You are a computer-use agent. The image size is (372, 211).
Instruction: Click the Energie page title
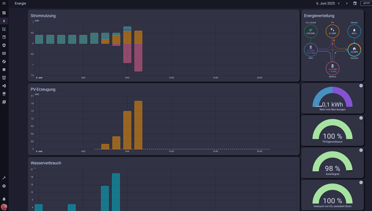(x=20, y=4)
